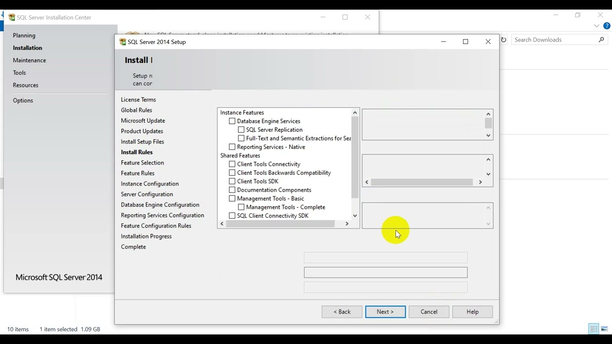Viewport: 612px width, 344px height.
Task: Cancel the SQL Server setup
Action: [429, 312]
